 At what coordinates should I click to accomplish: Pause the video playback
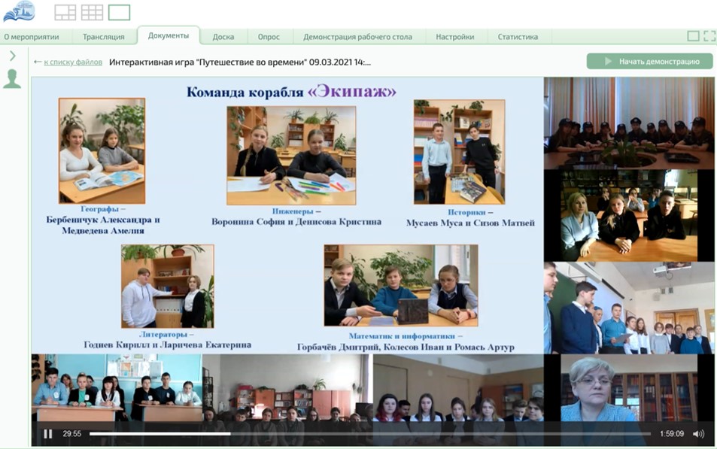click(x=48, y=434)
